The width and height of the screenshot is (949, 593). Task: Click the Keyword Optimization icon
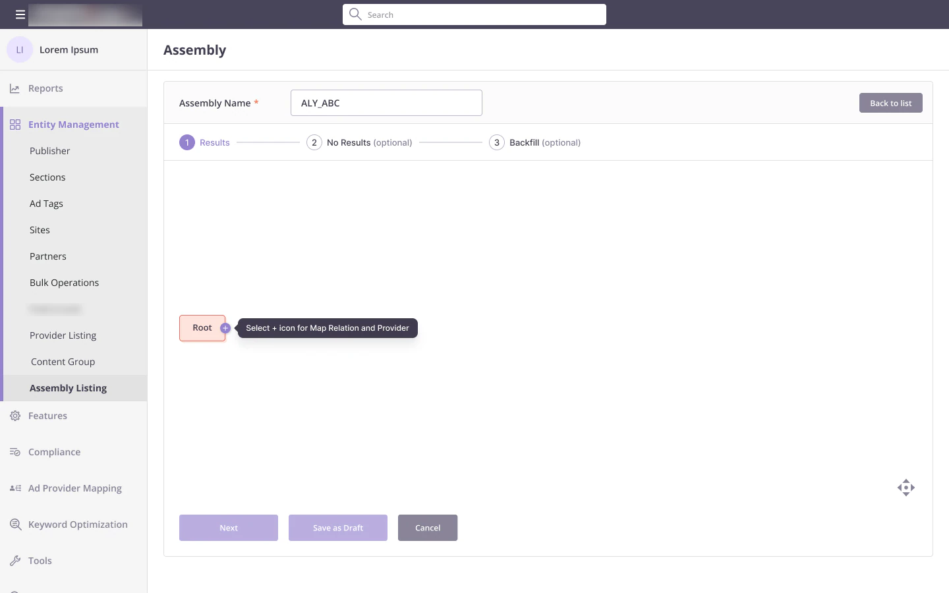[x=15, y=524]
